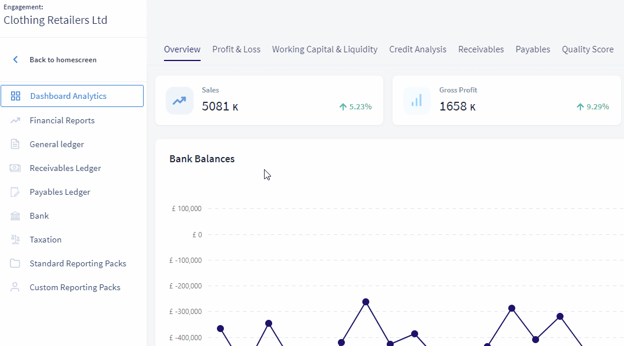
Task: Click the first data point on chart line
Action: click(x=220, y=329)
